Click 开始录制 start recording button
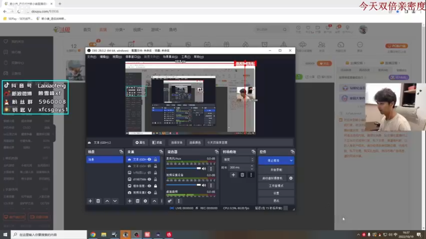 pyautogui.click(x=276, y=170)
